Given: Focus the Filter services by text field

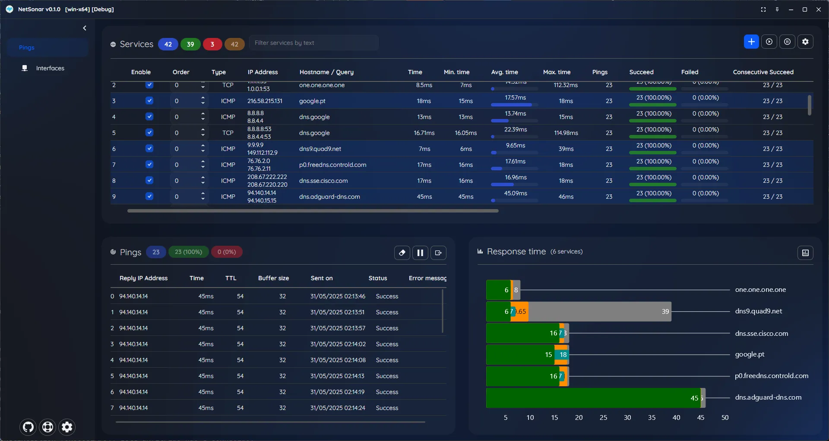Looking at the screenshot, I should 313,43.
